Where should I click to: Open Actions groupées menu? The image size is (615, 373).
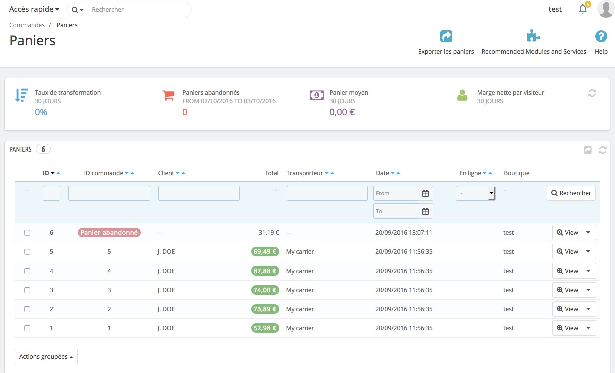46,357
